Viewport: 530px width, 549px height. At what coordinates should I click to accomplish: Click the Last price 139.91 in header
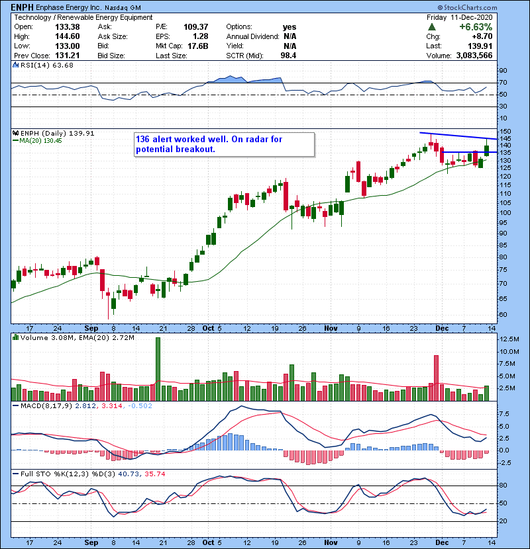click(480, 46)
